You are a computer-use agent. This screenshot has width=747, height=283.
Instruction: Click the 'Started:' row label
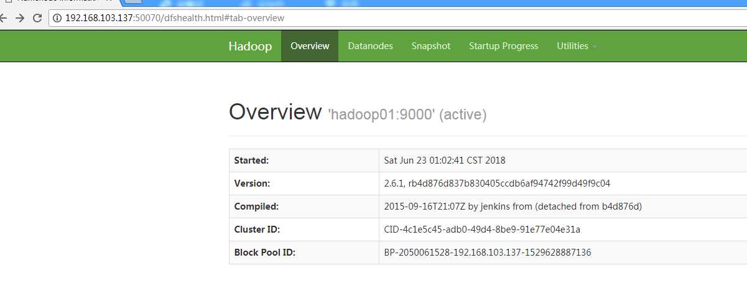click(251, 160)
